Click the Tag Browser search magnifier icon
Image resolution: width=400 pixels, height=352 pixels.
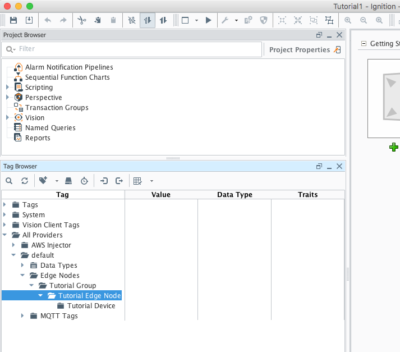(x=9, y=181)
